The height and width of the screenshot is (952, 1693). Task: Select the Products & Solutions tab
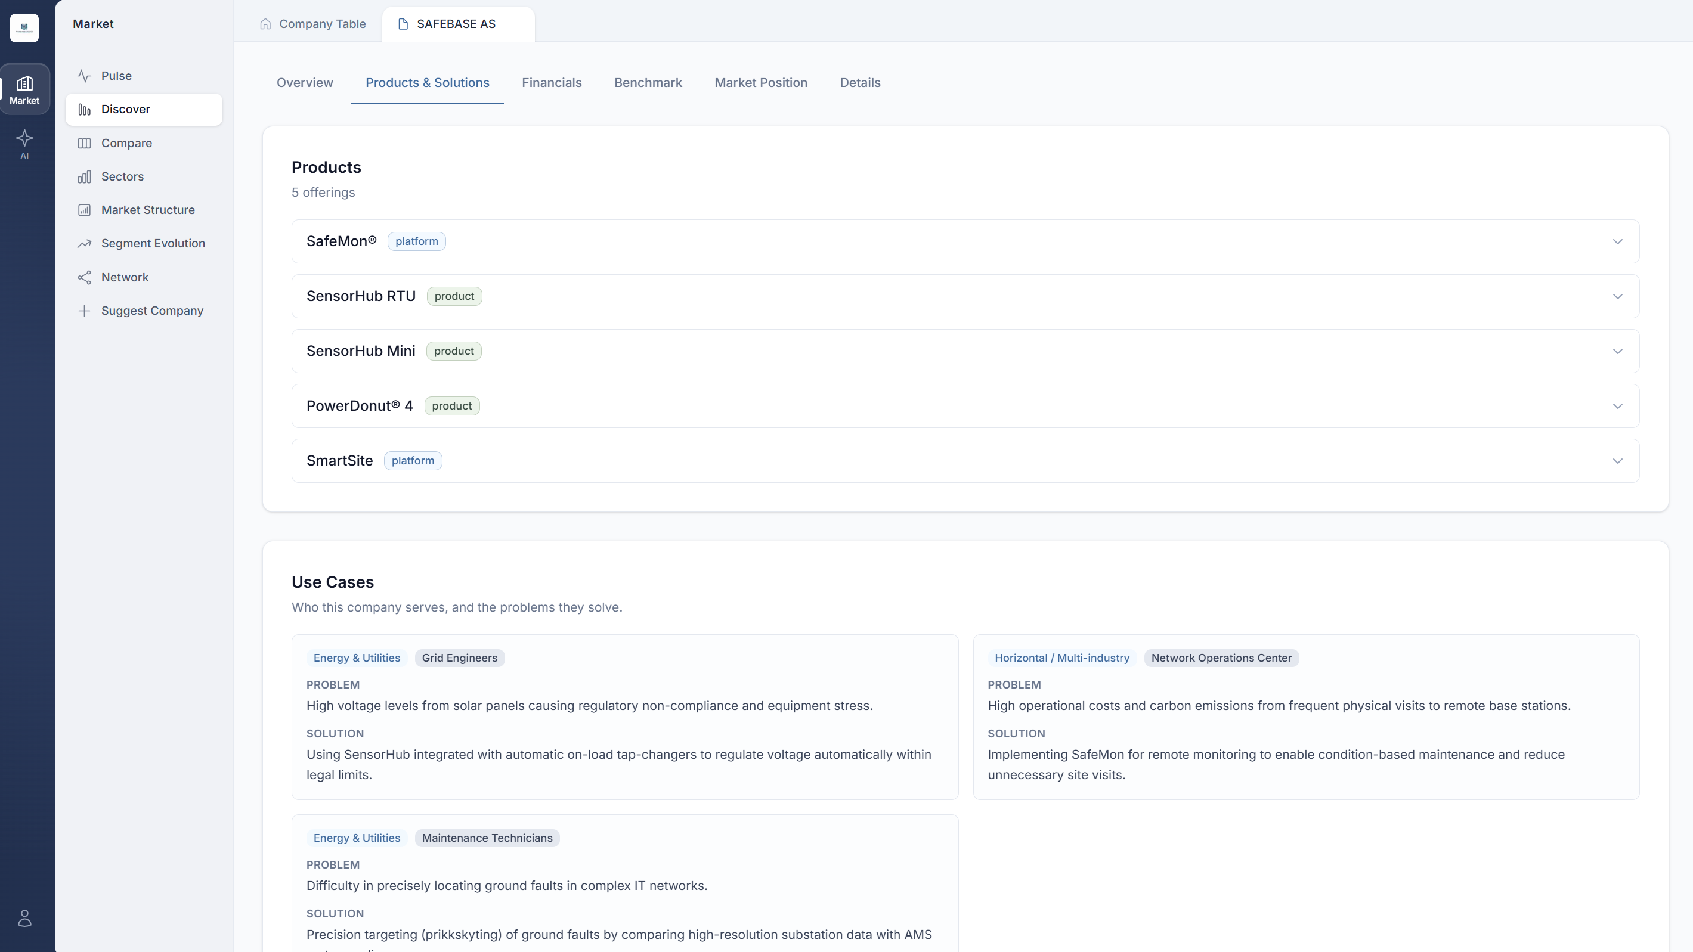point(427,83)
